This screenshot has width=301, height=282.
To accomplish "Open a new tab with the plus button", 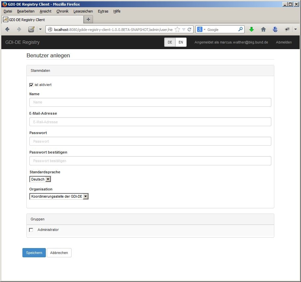I will click(88, 19).
